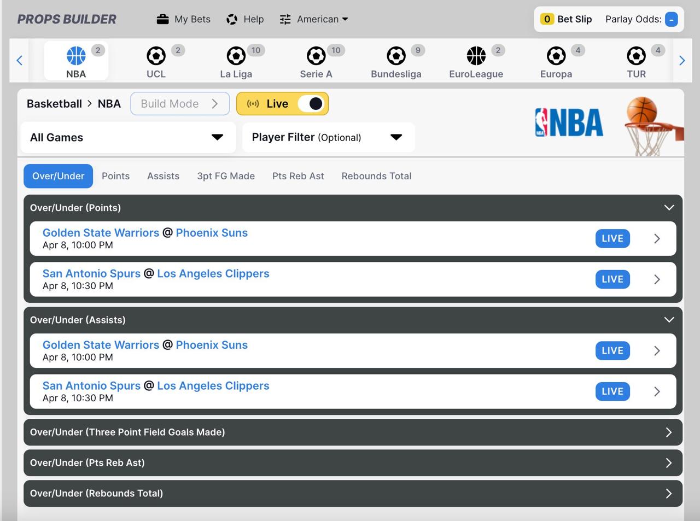Open the American odds format dropdown
The height and width of the screenshot is (521, 700).
click(x=322, y=19)
